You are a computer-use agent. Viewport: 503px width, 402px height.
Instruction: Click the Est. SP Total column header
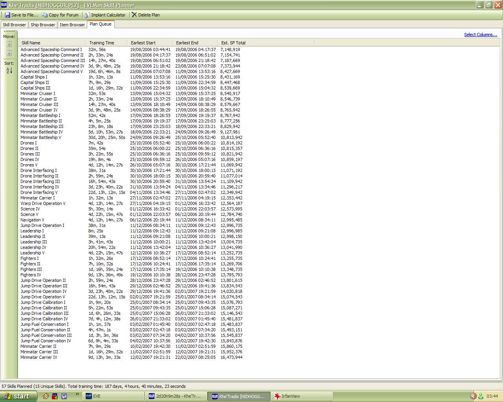pyautogui.click(x=266, y=43)
